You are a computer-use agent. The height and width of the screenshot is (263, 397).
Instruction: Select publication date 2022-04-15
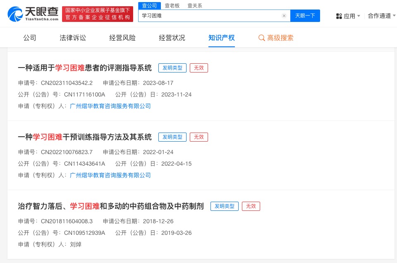[177, 164]
